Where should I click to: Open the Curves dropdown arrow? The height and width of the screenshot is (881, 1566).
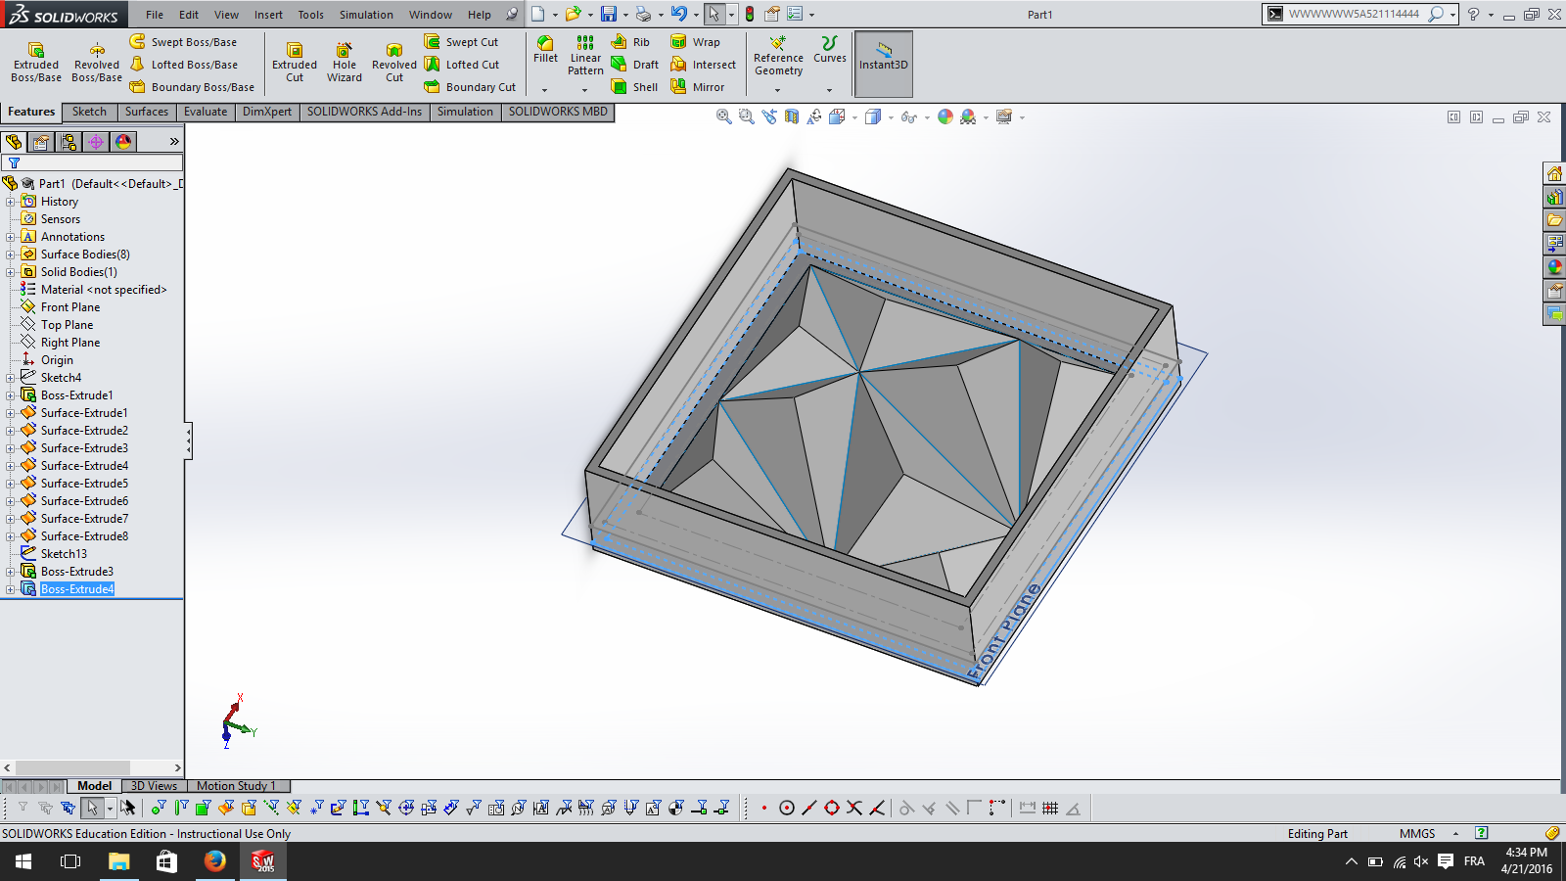click(x=829, y=90)
